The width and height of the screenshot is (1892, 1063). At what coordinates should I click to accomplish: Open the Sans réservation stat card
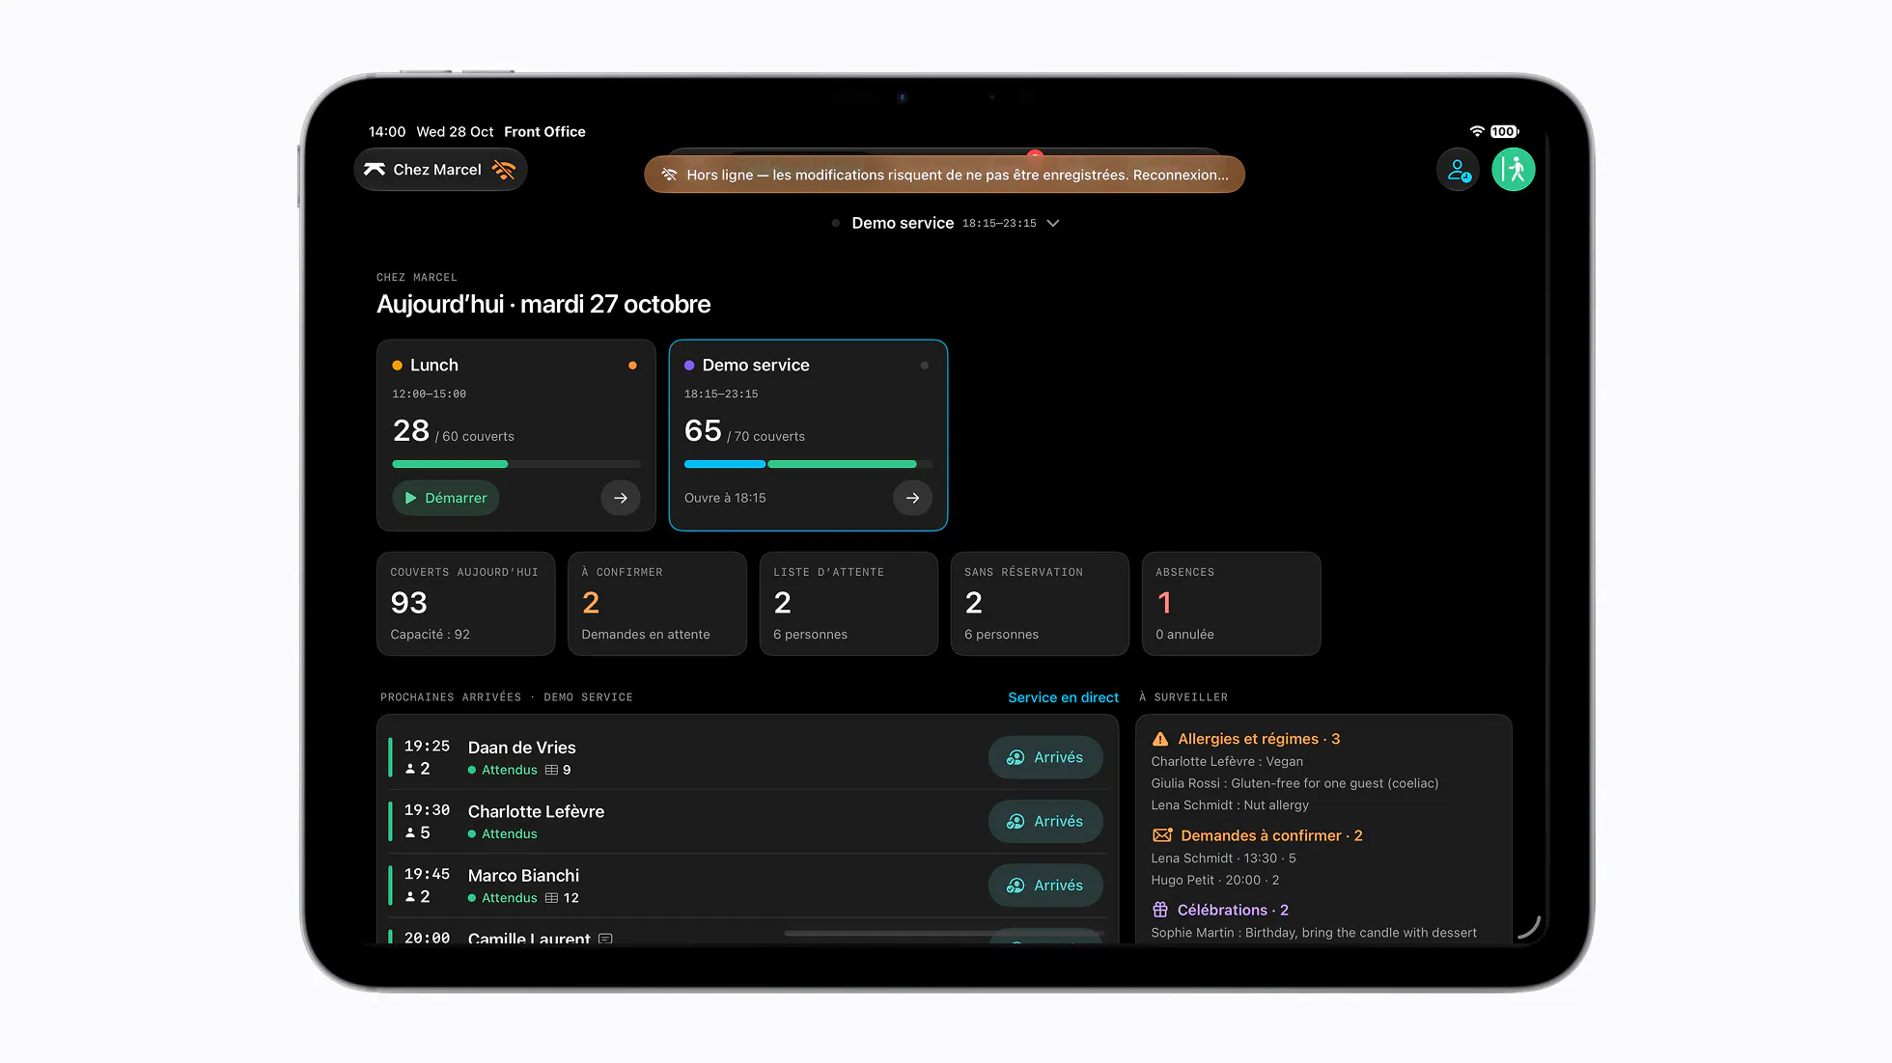(x=1040, y=604)
